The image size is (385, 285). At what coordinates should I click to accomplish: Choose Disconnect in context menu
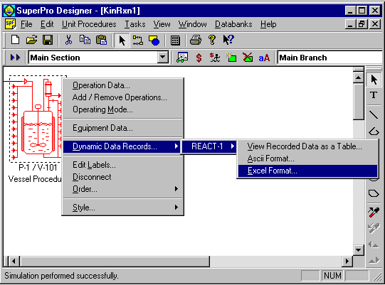(x=122, y=177)
